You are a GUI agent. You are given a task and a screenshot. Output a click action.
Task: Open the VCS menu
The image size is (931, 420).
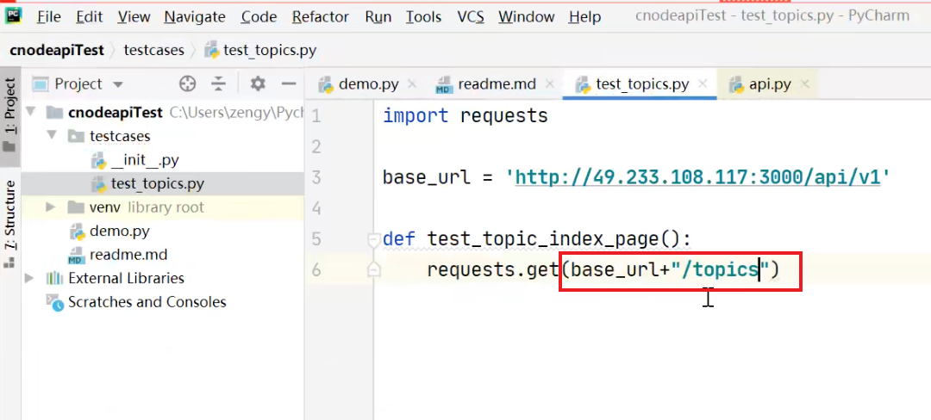(x=470, y=16)
